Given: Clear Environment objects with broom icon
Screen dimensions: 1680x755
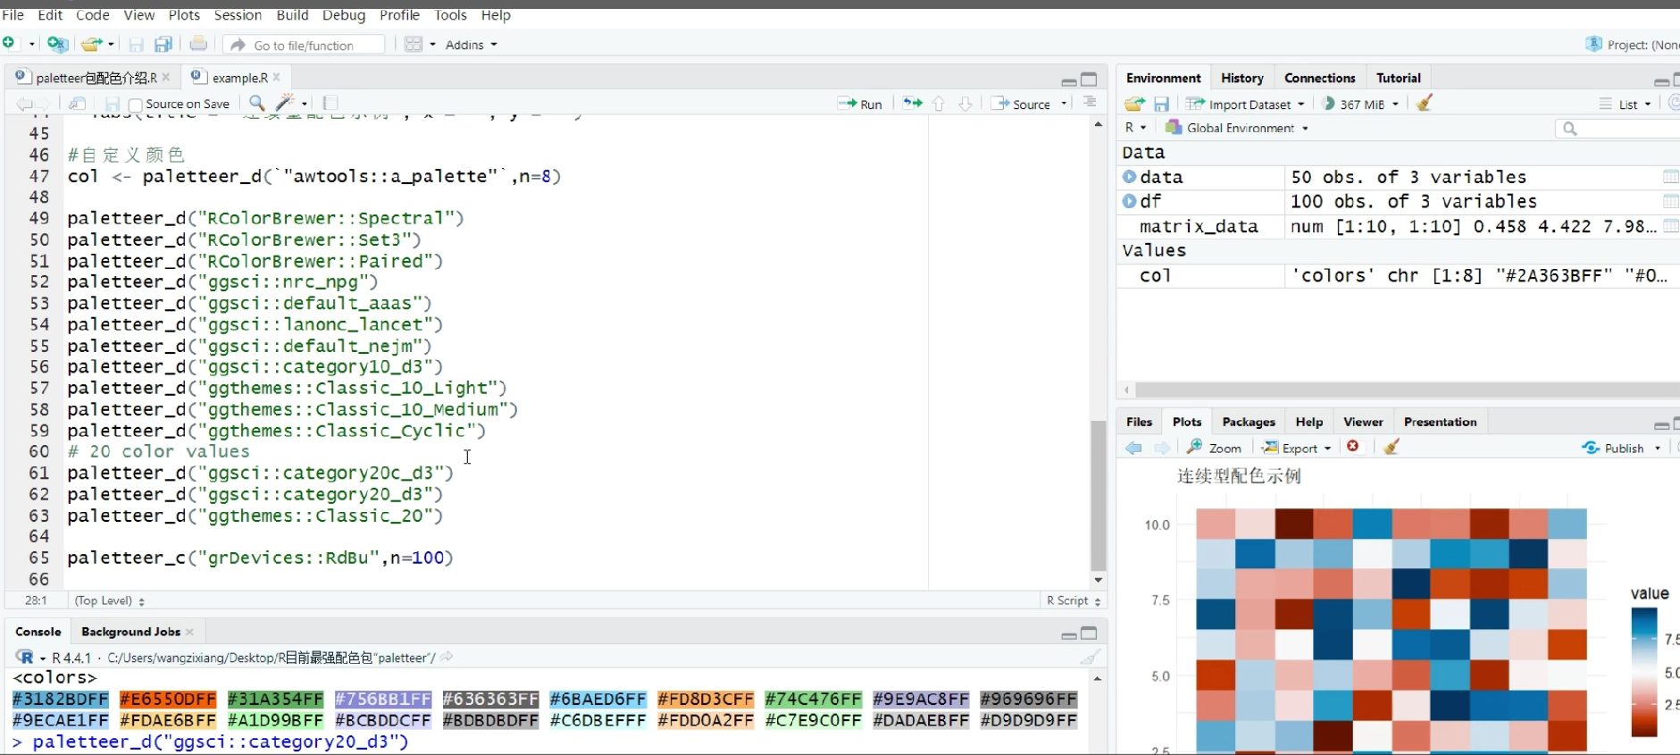Looking at the screenshot, I should pos(1425,104).
